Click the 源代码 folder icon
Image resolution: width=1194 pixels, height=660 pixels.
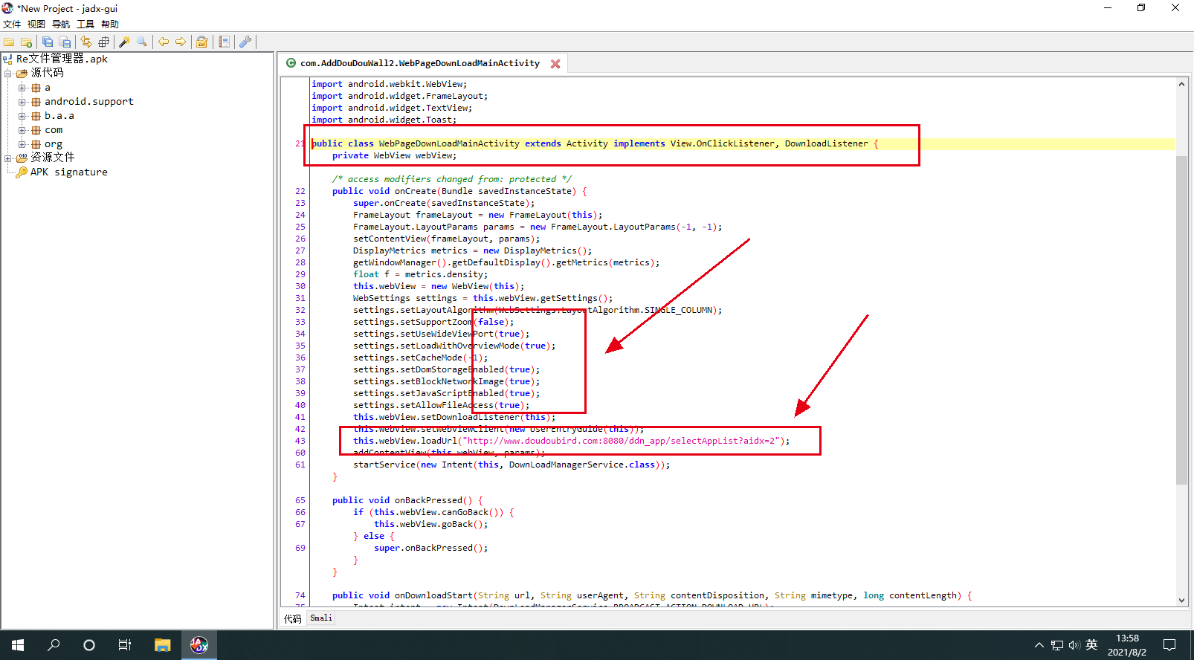tap(22, 73)
